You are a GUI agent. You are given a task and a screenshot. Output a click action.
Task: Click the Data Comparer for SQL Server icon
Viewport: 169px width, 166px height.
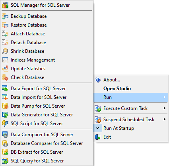[5, 135]
